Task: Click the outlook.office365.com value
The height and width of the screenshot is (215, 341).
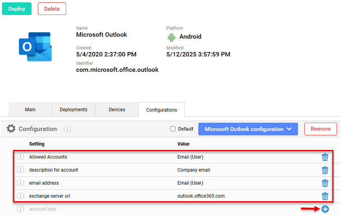Action: [201, 196]
